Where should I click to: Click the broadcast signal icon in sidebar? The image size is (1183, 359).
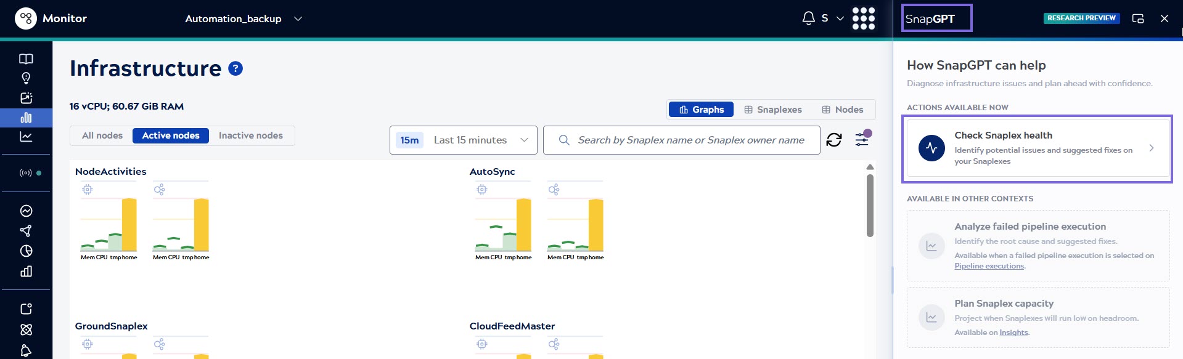click(26, 173)
